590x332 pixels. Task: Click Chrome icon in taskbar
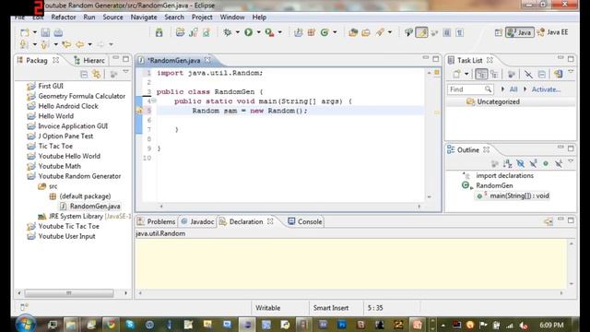[111, 324]
